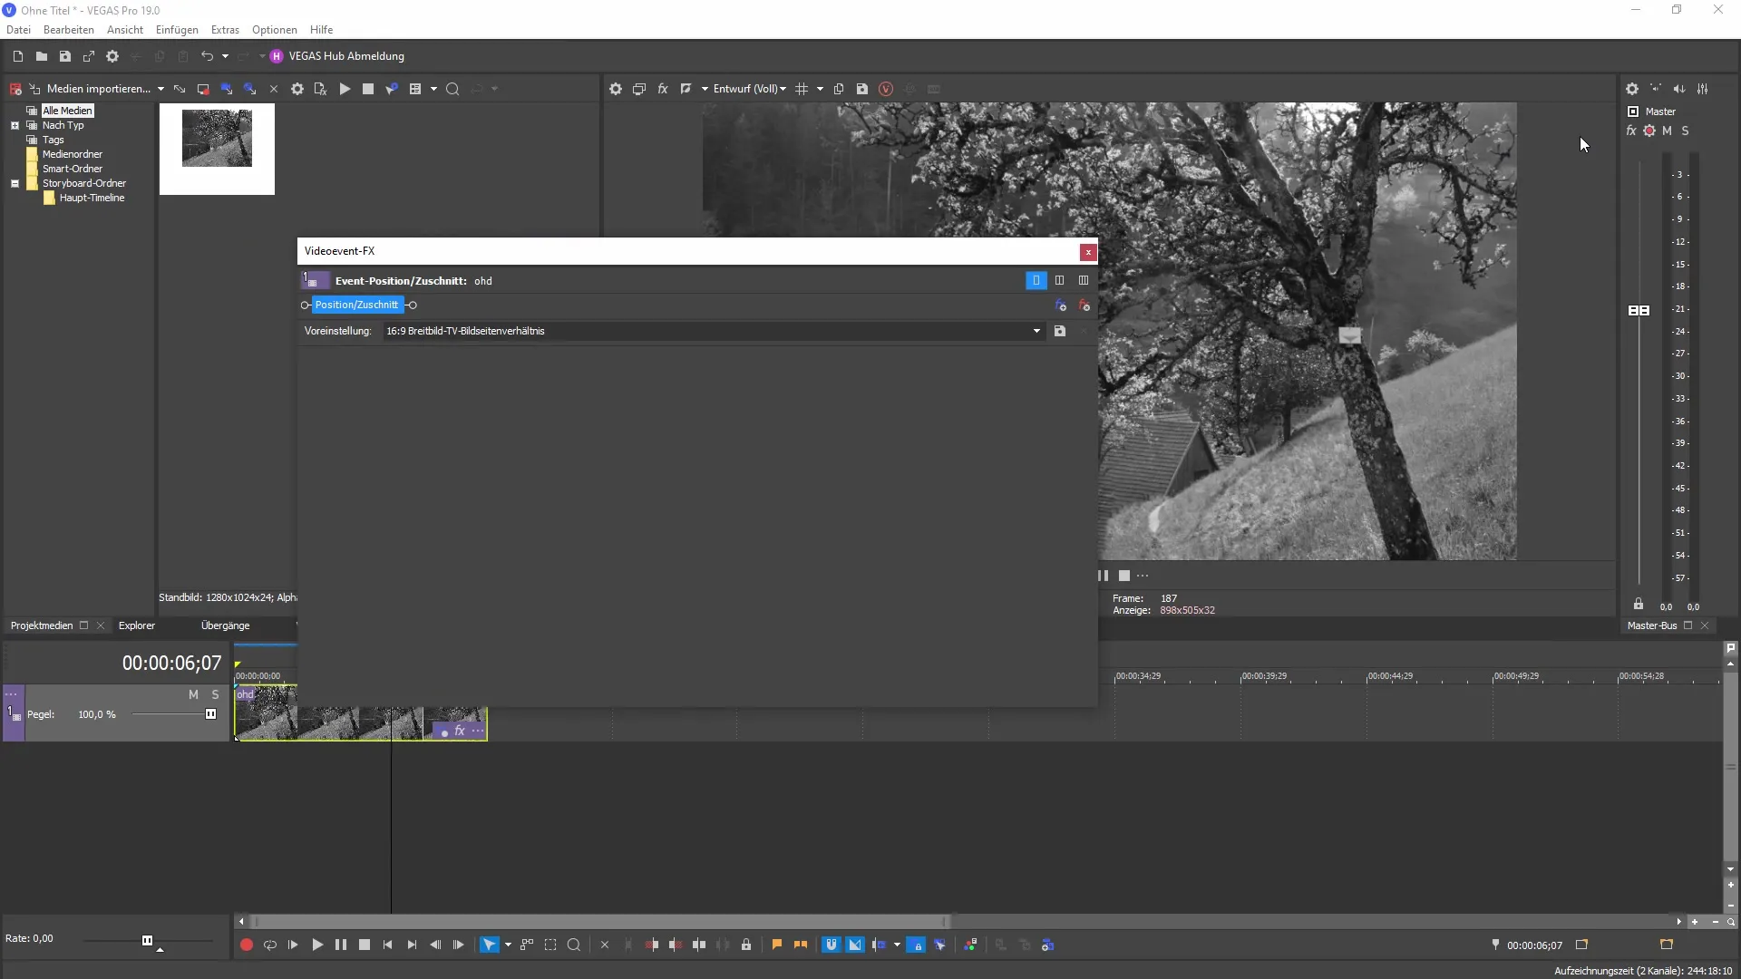
Task: Open media FX icon in Project Media toolbar
Action: (x=320, y=89)
